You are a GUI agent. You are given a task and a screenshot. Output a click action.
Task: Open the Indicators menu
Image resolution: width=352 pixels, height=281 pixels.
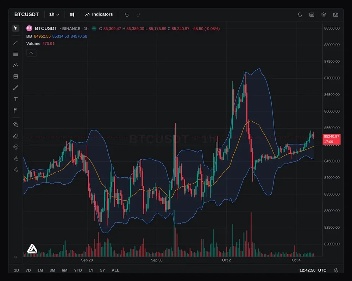99,14
